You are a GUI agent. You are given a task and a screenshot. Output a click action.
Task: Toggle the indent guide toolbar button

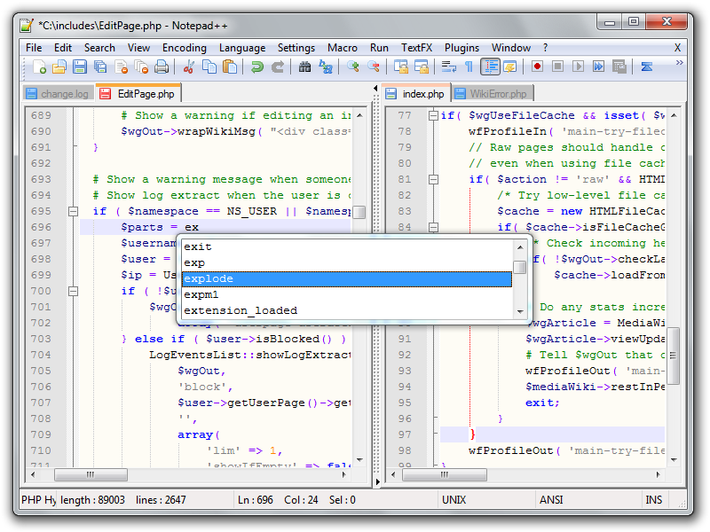click(490, 66)
